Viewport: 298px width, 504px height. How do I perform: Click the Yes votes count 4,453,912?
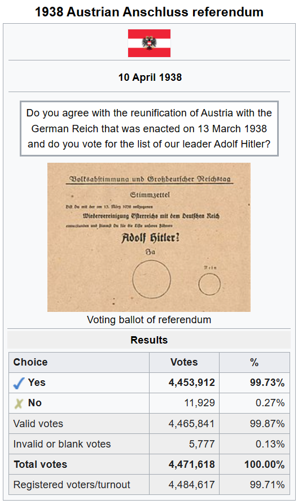(x=192, y=383)
